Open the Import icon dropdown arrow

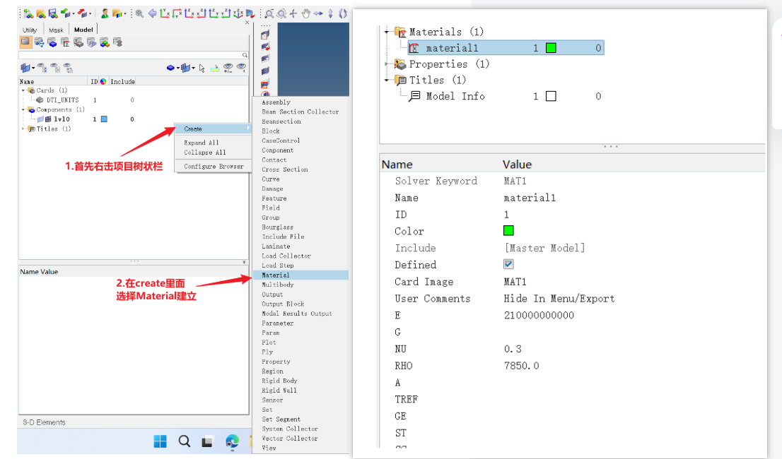(74, 14)
